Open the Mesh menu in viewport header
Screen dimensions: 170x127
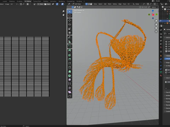tap(109, 4)
